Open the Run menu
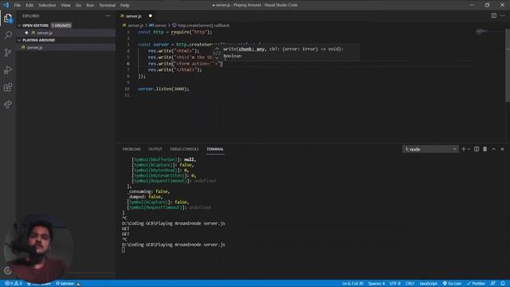 click(x=90, y=5)
